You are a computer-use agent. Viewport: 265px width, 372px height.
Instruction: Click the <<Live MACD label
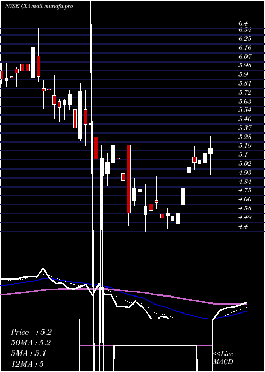tap(223, 358)
